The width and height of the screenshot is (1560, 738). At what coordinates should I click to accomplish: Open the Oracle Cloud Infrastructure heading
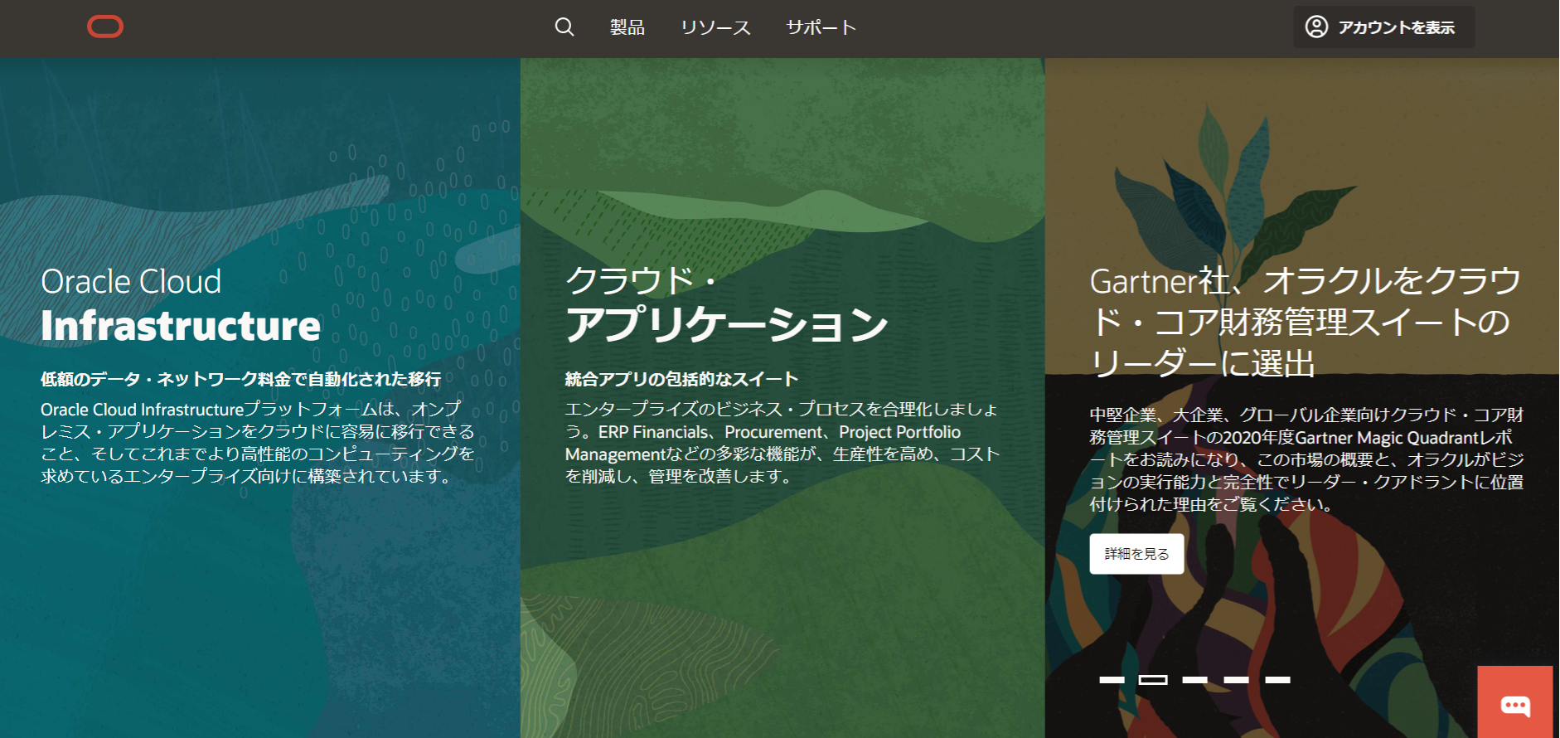(x=180, y=304)
